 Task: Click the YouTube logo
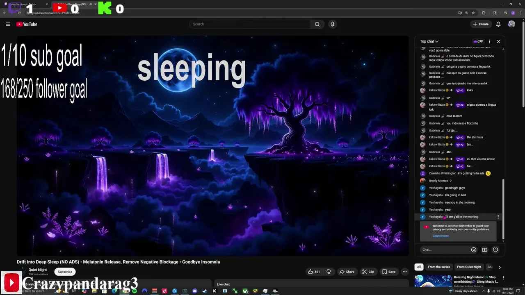27,24
